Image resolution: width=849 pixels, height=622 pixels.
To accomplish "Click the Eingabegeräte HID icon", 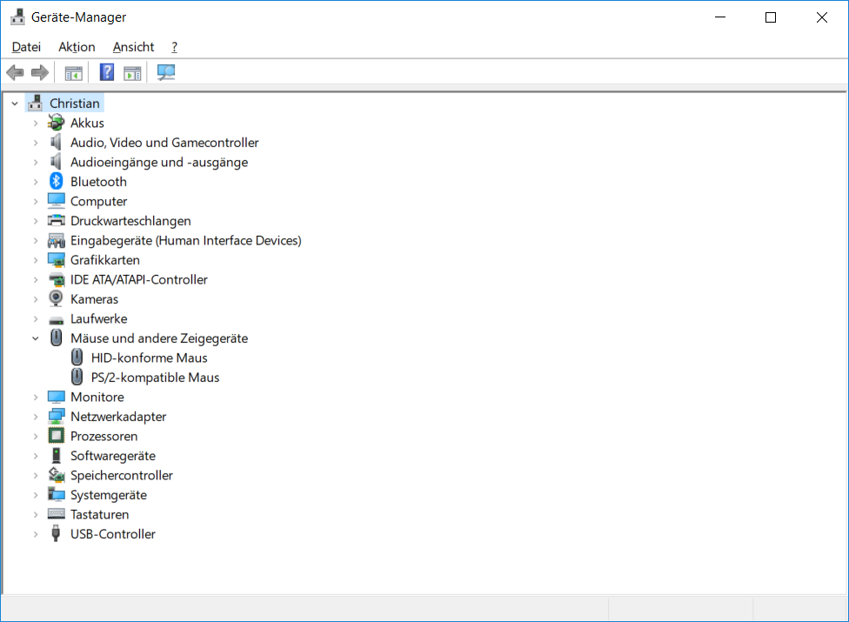I will [56, 240].
